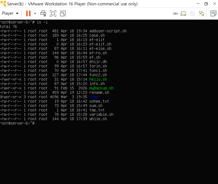Click the size value 4096
Image resolution: width=218 pixels, height=184 pixels.
coord(54,97)
